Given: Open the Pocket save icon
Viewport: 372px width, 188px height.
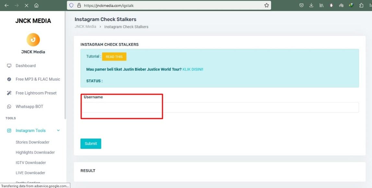Looking at the screenshot, I should coord(301,5).
